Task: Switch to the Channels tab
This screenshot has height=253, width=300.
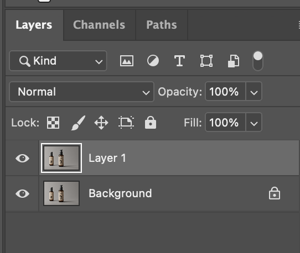Action: point(99,25)
